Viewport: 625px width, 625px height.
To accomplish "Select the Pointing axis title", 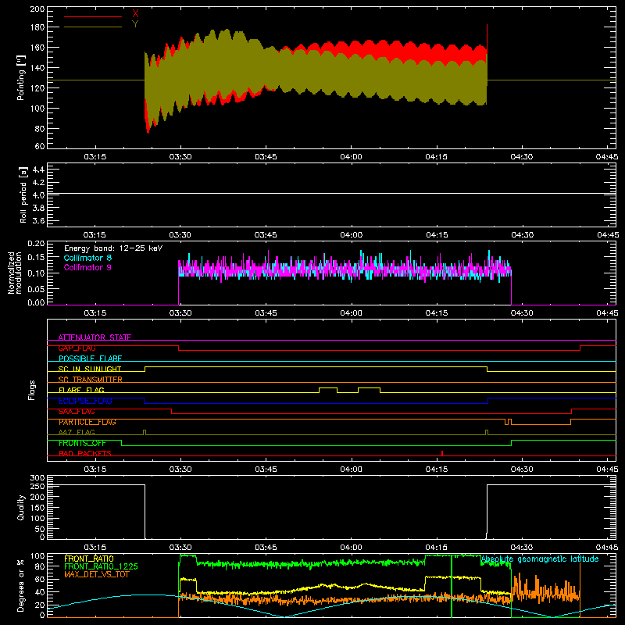I will (21, 77).
